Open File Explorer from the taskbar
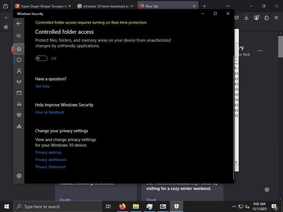Viewport: 283px width, 212px height. pyautogui.click(x=136, y=206)
